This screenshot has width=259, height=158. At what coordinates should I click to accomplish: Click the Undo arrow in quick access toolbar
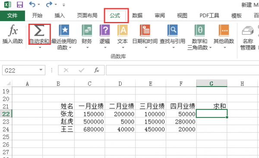(32, 4)
